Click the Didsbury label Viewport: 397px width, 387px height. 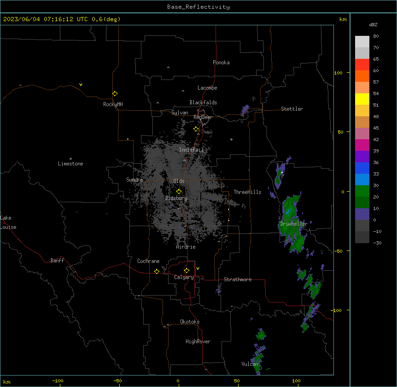click(176, 198)
